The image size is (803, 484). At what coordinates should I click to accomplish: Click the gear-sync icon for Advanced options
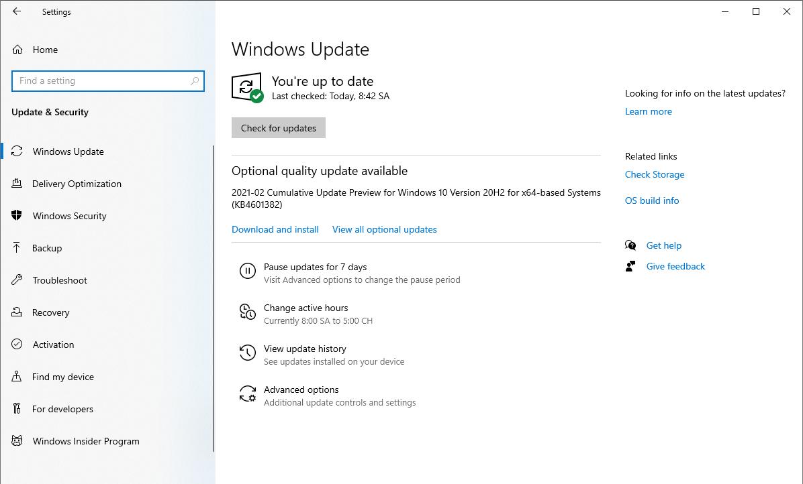[247, 394]
